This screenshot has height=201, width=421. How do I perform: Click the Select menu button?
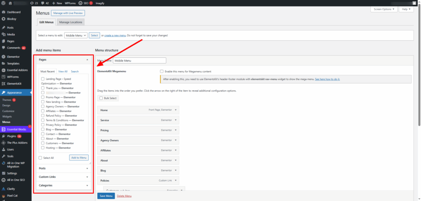[94, 35]
